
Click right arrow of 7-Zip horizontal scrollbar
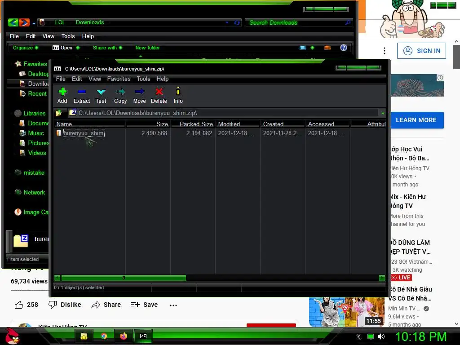[x=382, y=278]
